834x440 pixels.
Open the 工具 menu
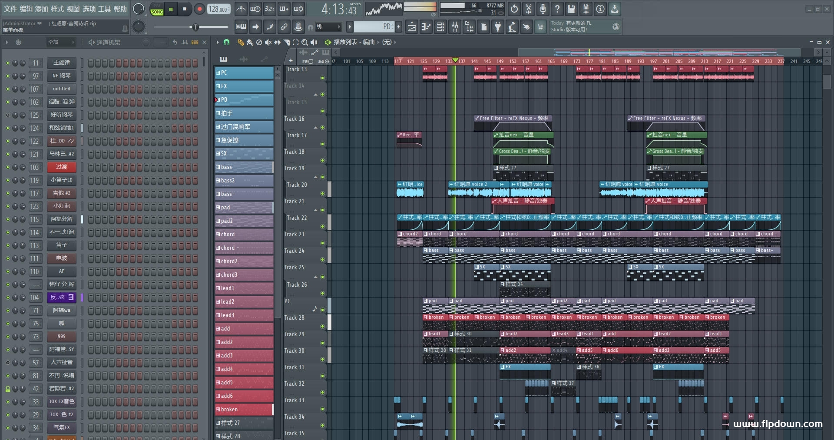click(104, 9)
